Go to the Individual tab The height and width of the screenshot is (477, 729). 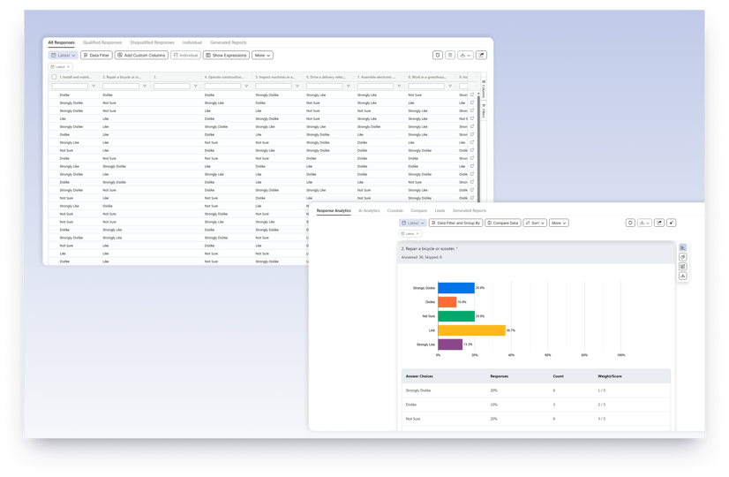[x=192, y=42]
